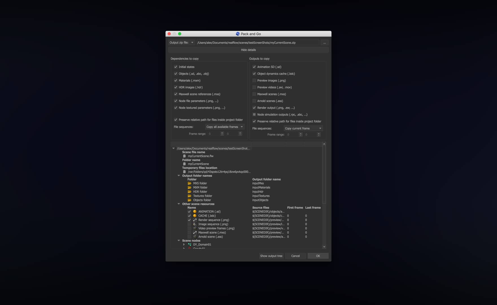The height and width of the screenshot is (305, 497).
Task: Uncheck Render sequence (.png) in scene resources
Action: click(189, 220)
